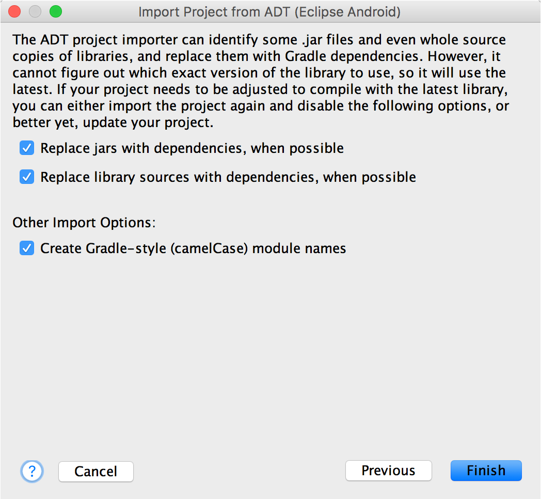Uncheck Replace jars with dependencies checkbox
The width and height of the screenshot is (541, 499).
[27, 149]
